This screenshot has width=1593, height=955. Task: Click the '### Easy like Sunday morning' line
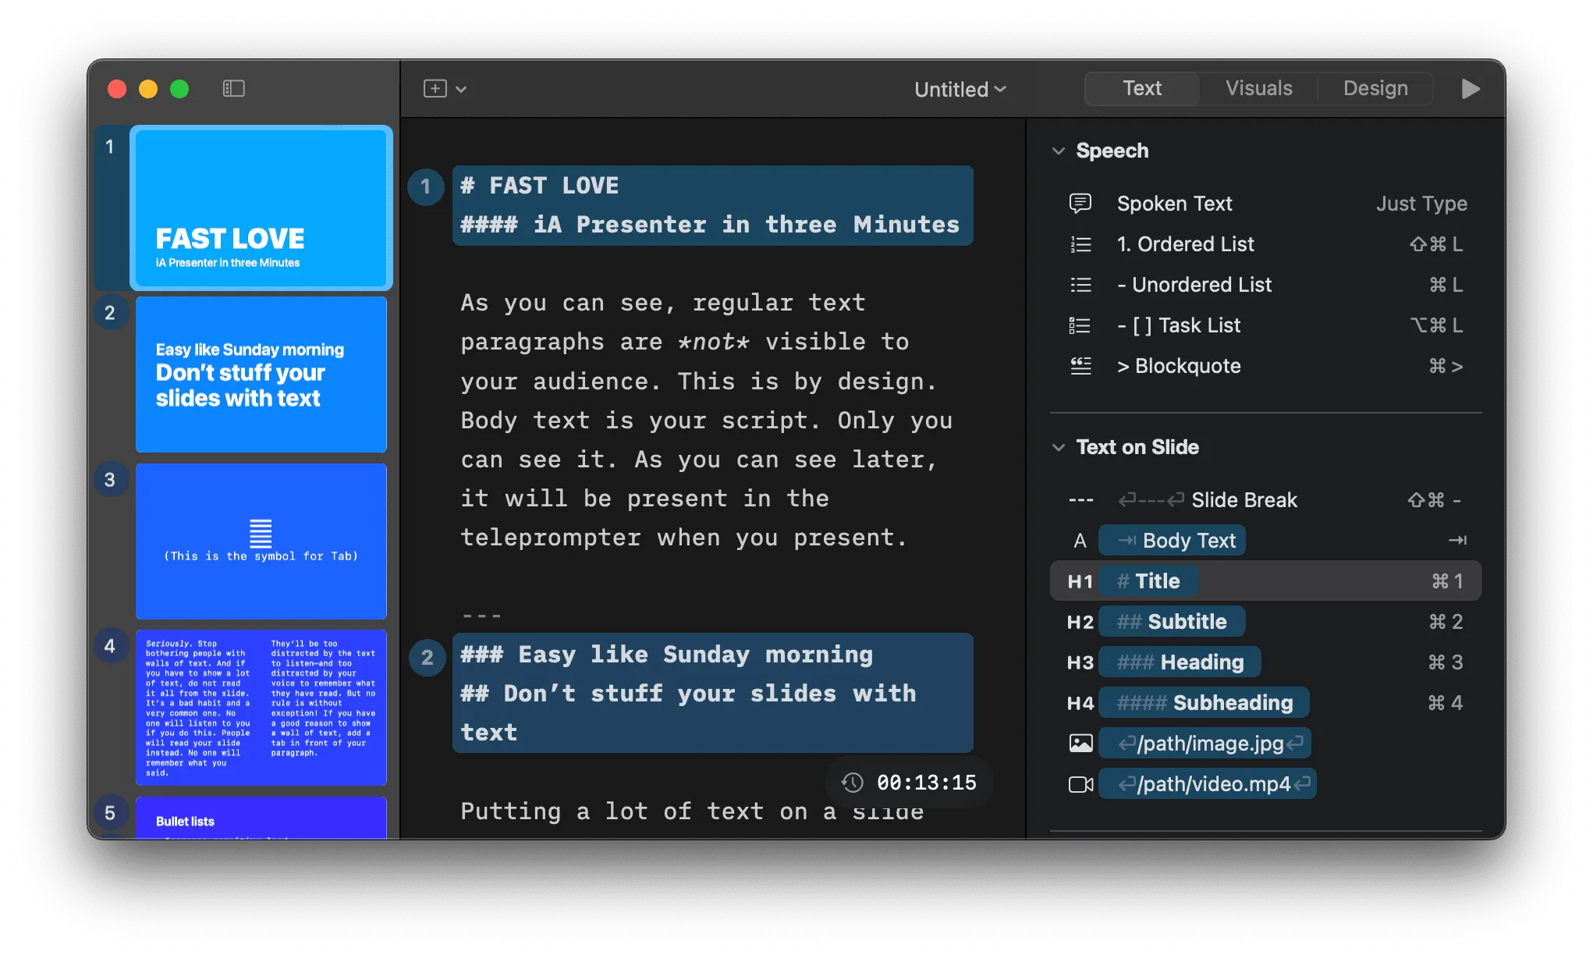(x=666, y=655)
